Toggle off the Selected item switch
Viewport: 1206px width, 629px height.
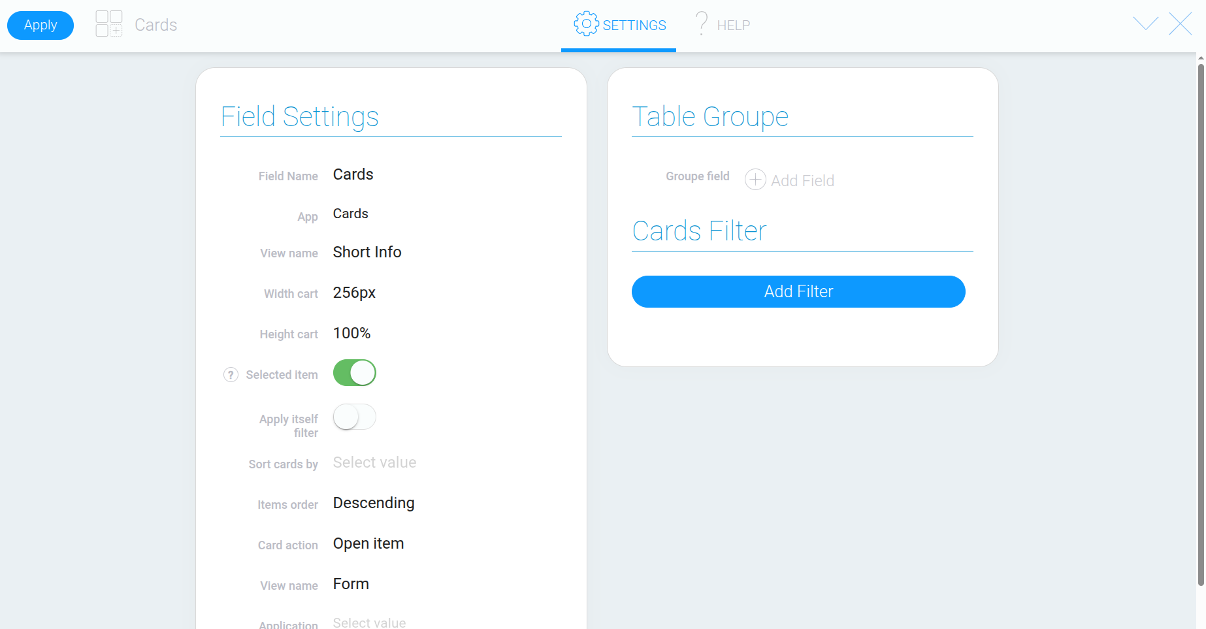pyautogui.click(x=355, y=373)
